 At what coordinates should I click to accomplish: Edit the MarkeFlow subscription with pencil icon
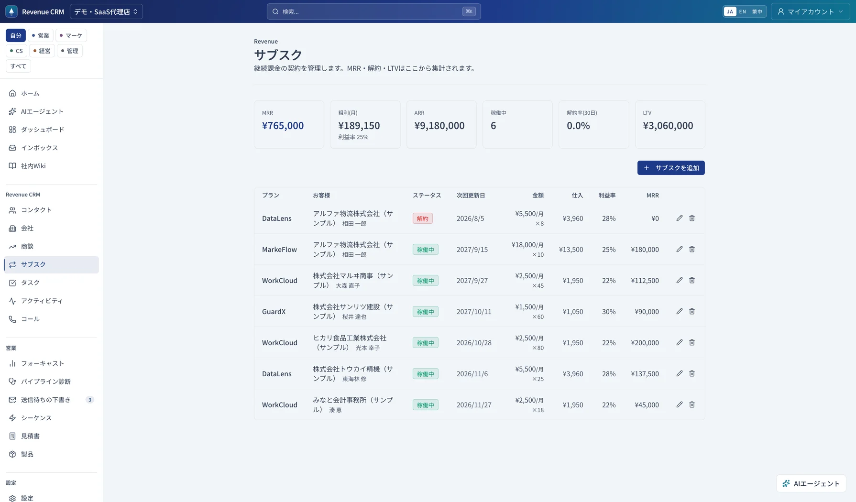click(679, 249)
